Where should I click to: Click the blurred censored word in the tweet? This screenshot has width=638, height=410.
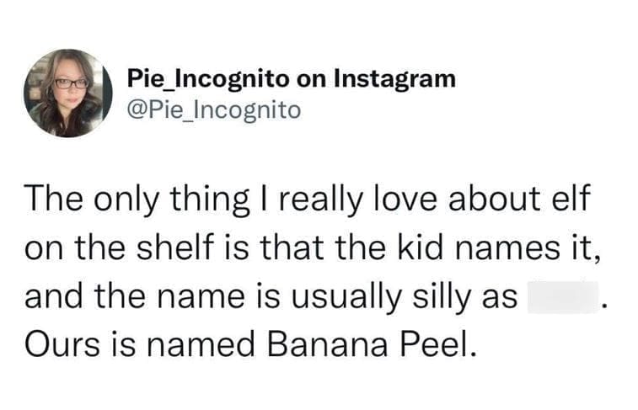(x=562, y=297)
